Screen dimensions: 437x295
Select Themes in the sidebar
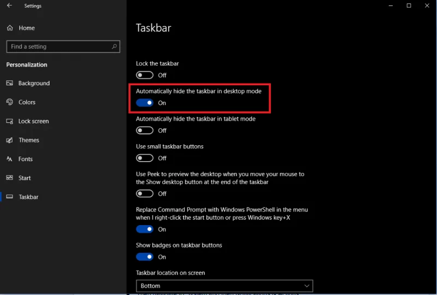[x=63, y=140]
